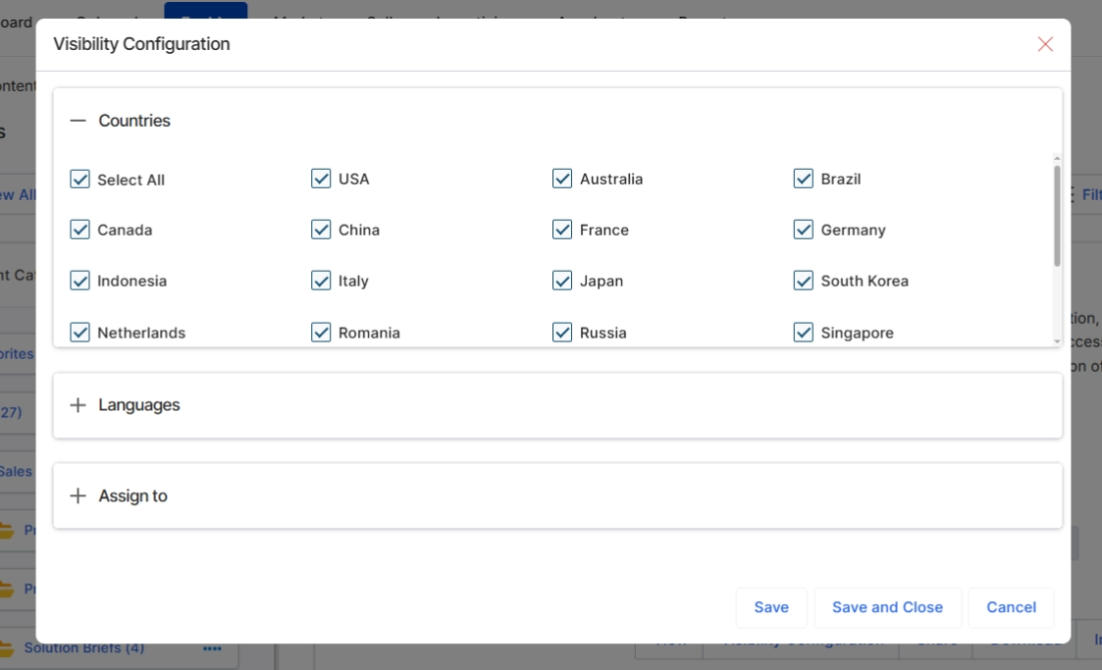Expand the Assign to section

click(78, 495)
